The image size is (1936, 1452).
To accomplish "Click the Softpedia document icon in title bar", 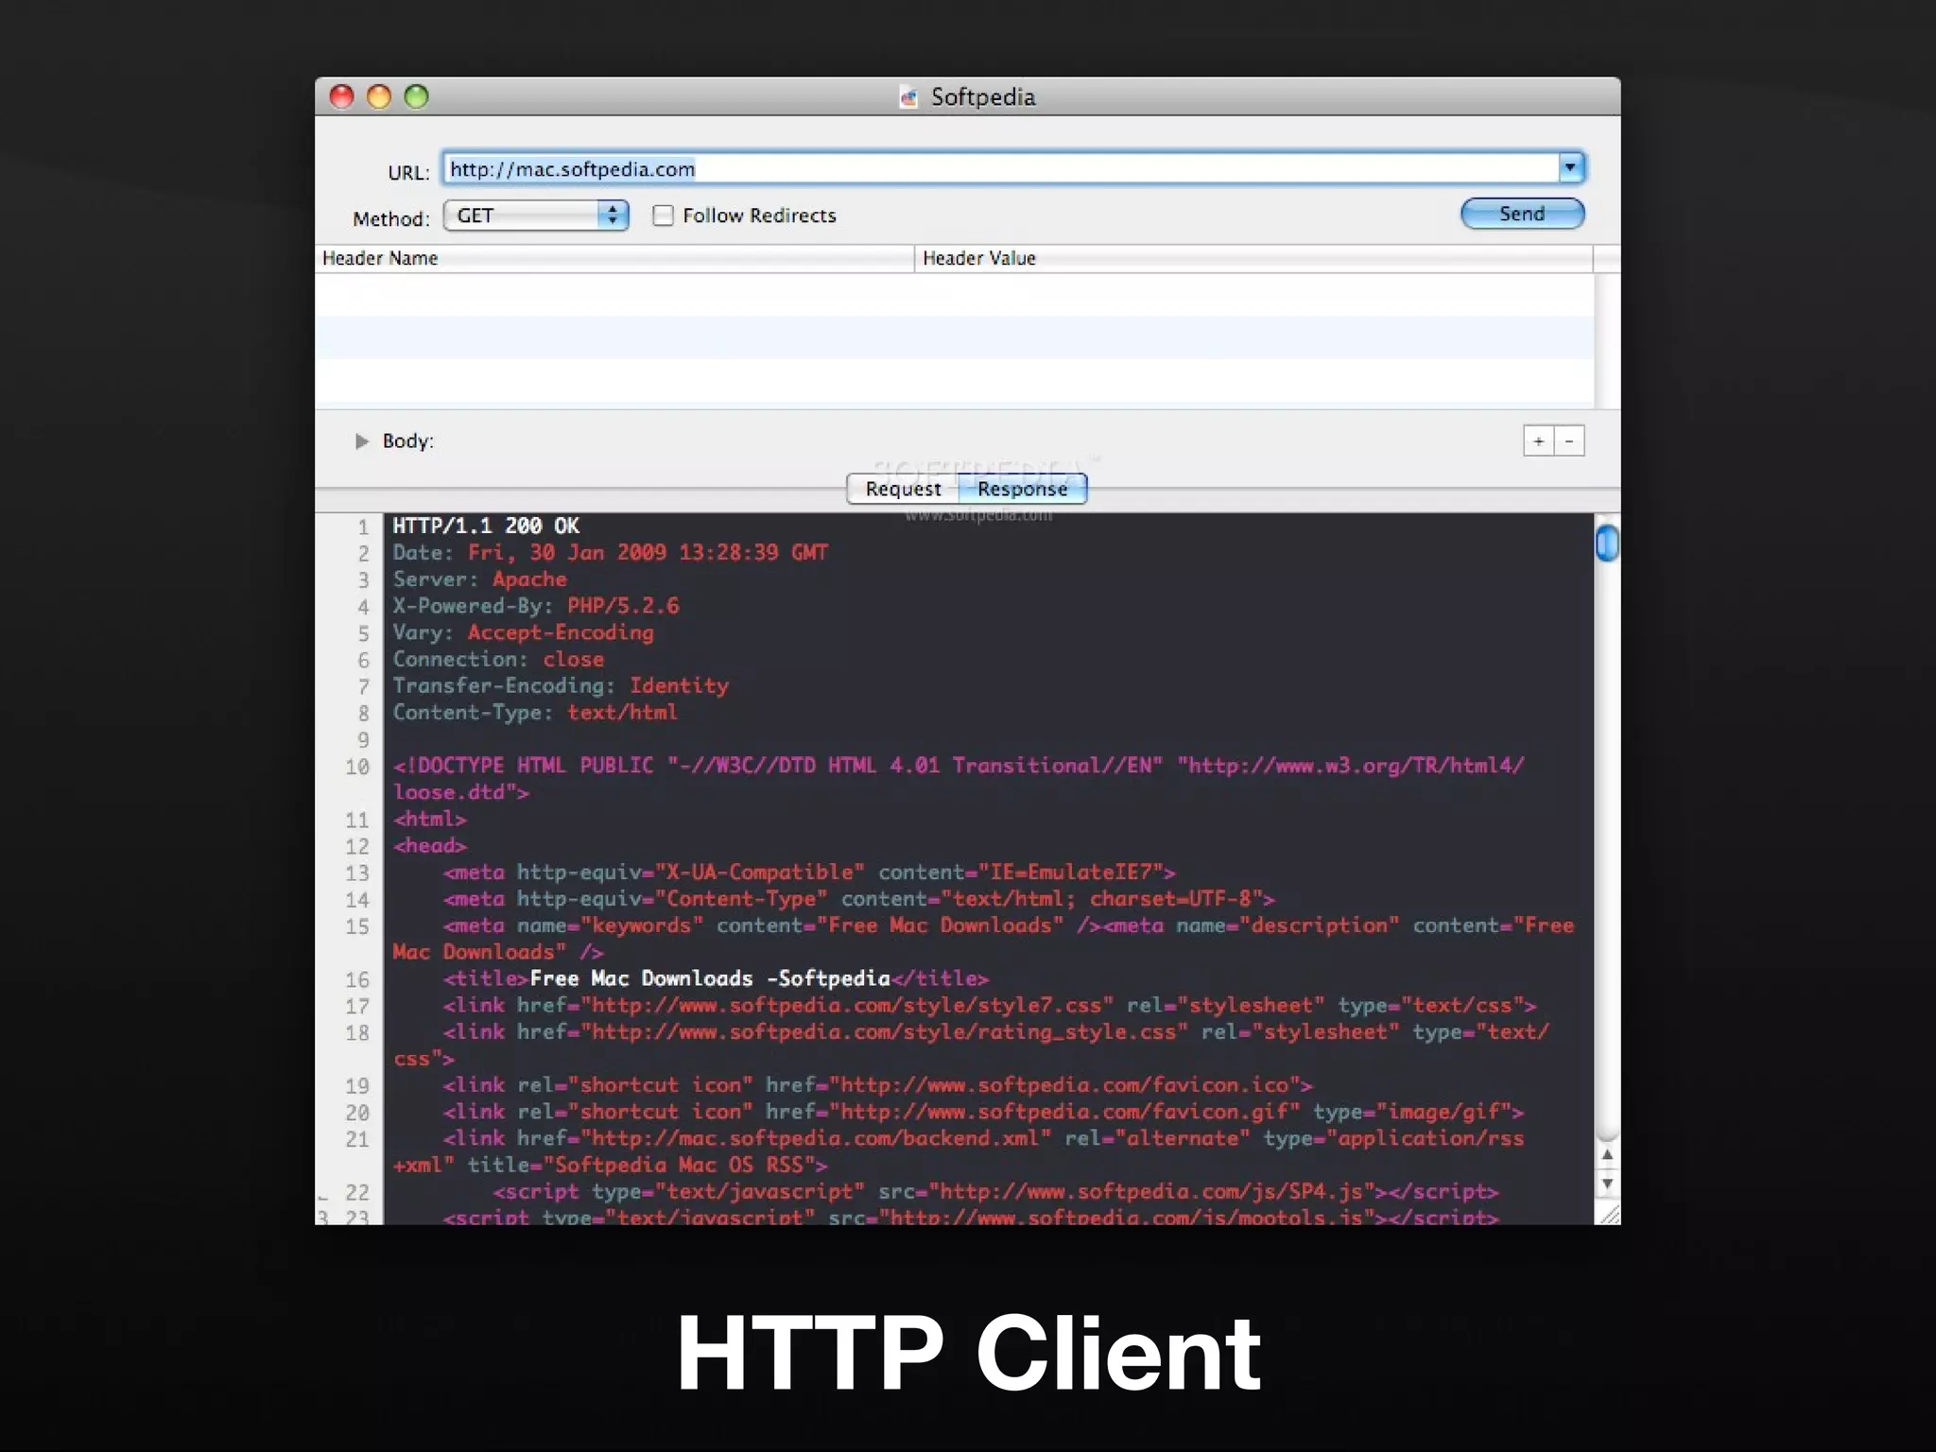I will point(908,97).
